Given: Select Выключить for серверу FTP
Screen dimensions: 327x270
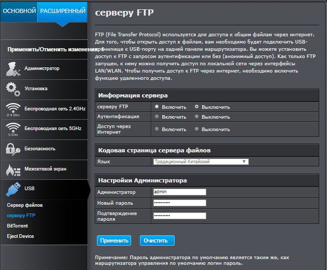Looking at the screenshot, I should [x=196, y=107].
